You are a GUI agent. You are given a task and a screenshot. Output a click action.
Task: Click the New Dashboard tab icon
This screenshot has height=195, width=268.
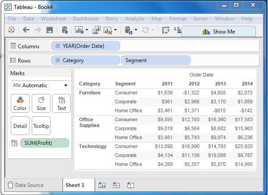click(116, 185)
